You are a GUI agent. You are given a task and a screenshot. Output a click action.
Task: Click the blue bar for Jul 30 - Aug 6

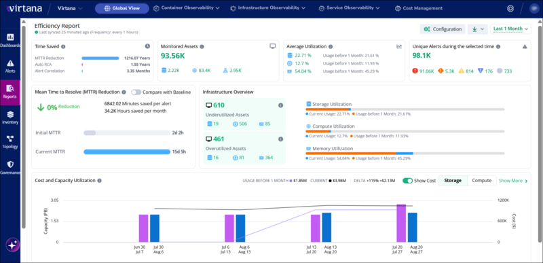(x=155, y=228)
